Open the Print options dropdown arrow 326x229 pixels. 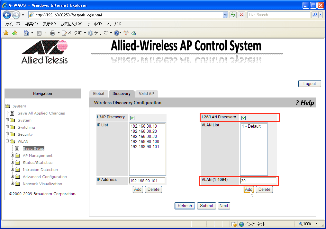click(59, 33)
